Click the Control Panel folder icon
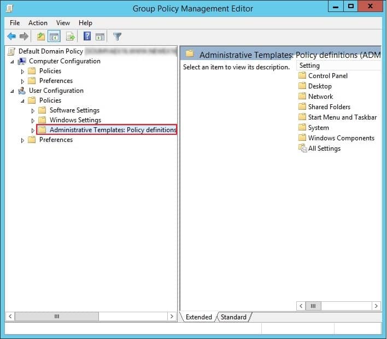The width and height of the screenshot is (387, 339). [302, 75]
